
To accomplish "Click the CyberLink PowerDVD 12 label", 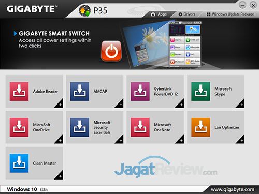I will (166, 92).
